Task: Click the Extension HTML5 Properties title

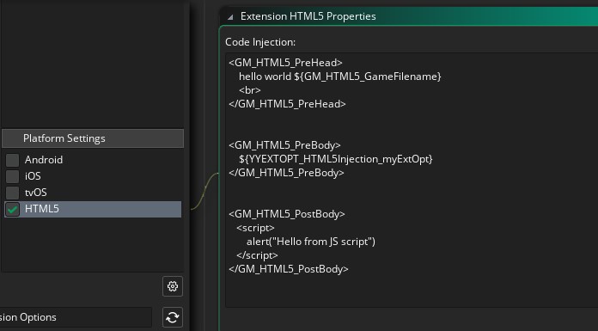Action: click(x=308, y=16)
